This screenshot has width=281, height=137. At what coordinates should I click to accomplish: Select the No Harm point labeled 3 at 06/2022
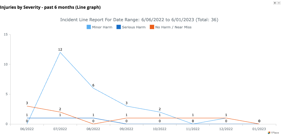pos(27,106)
